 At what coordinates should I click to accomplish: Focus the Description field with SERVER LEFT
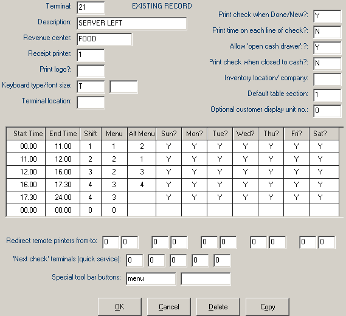(132, 23)
